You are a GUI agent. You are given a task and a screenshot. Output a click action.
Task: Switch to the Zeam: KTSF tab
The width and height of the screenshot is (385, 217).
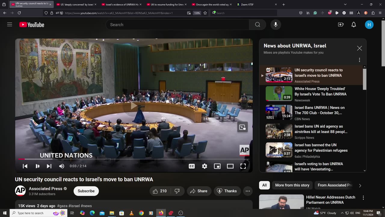[x=257, y=5]
